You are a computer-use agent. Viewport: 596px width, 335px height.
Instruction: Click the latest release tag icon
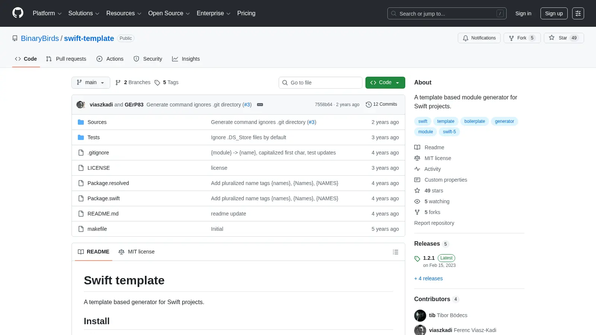point(417,259)
